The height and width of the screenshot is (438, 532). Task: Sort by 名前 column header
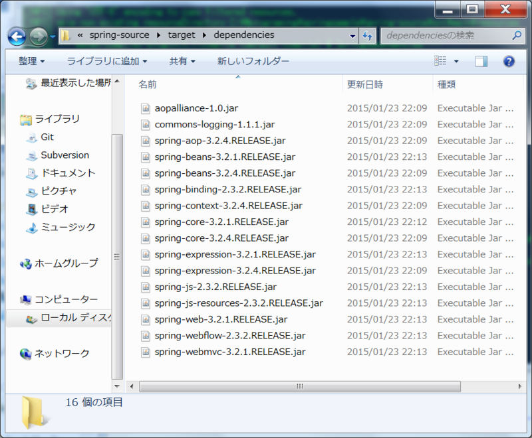pyautogui.click(x=147, y=84)
